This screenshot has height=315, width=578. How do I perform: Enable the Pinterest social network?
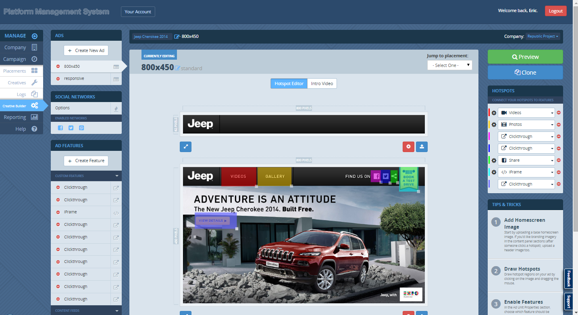pyautogui.click(x=80, y=127)
